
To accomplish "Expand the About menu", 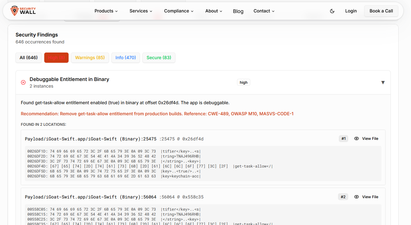I will coord(214,11).
